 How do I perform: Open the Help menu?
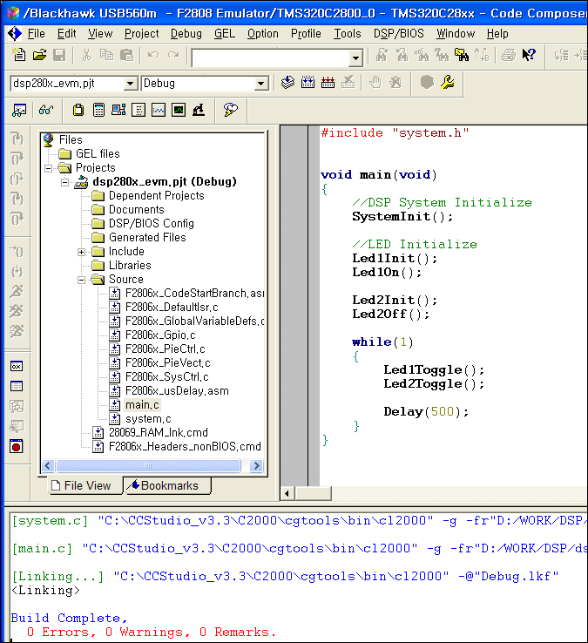(497, 34)
